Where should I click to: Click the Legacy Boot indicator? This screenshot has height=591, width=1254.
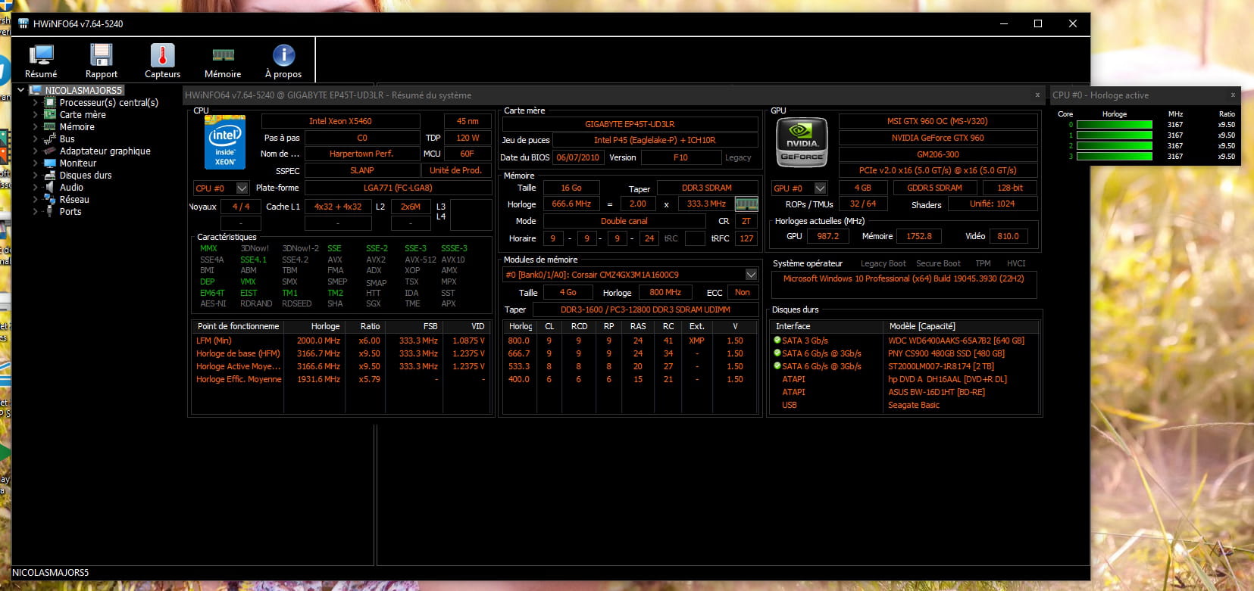883,263
